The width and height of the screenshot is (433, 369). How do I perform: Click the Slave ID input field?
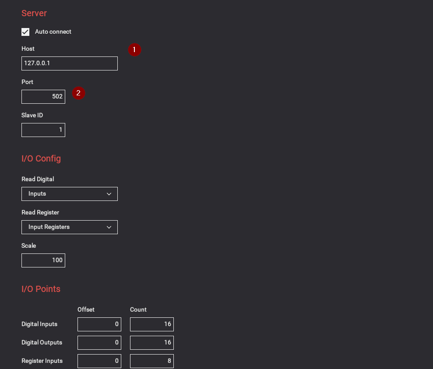pyautogui.click(x=43, y=130)
